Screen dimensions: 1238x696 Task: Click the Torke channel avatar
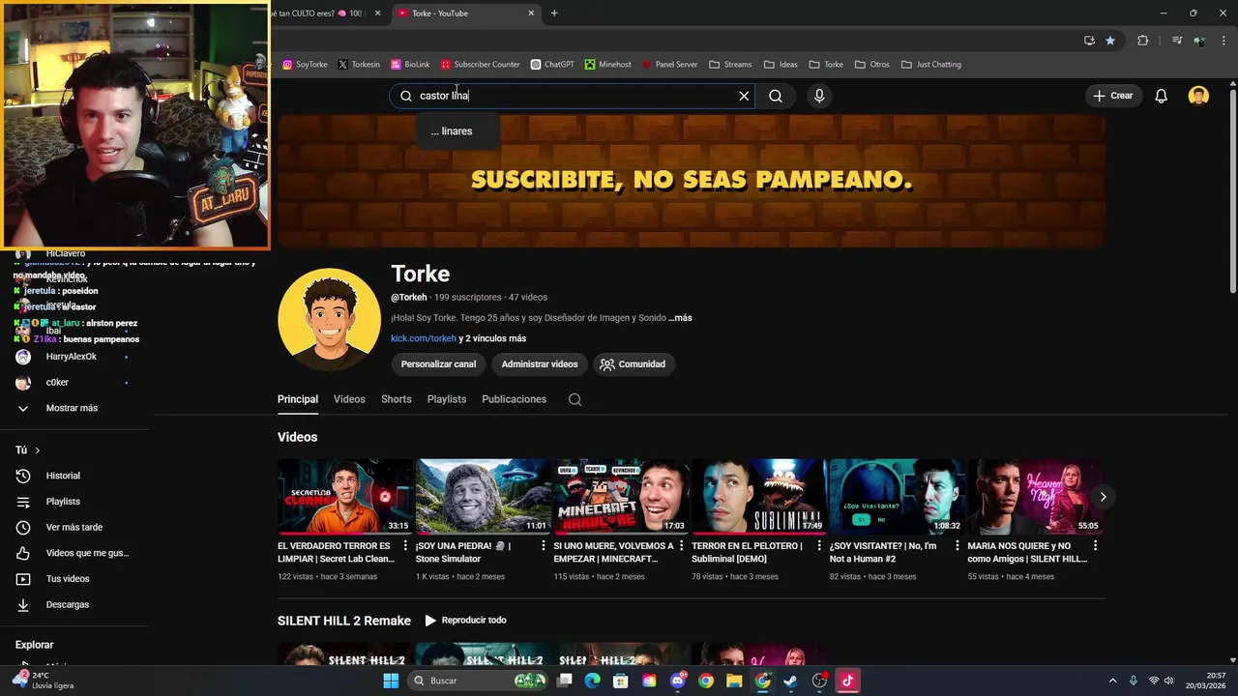click(x=329, y=319)
